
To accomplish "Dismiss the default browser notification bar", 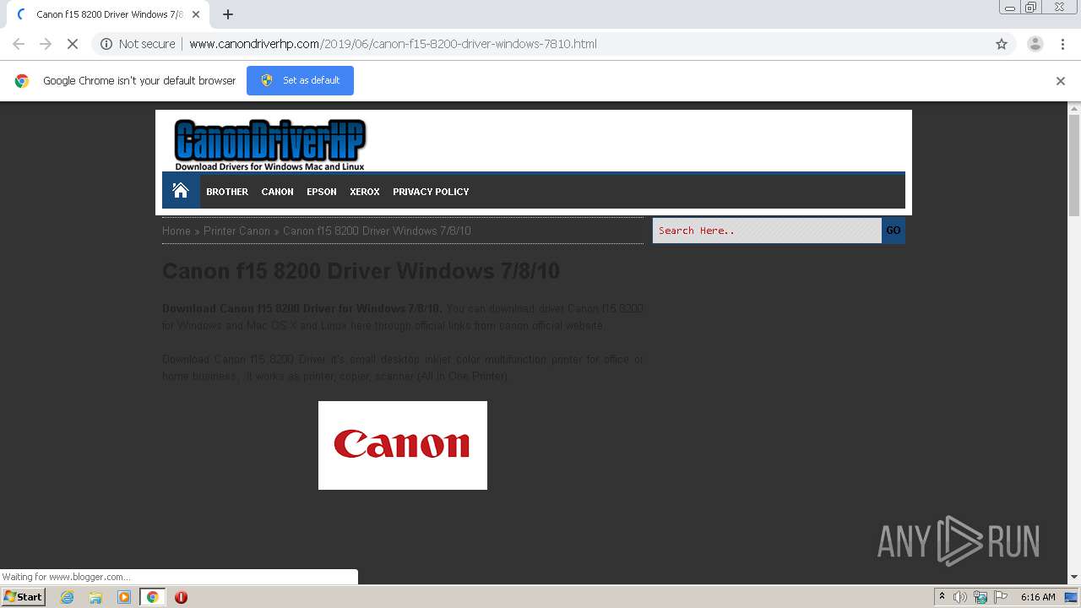I will [x=1061, y=81].
